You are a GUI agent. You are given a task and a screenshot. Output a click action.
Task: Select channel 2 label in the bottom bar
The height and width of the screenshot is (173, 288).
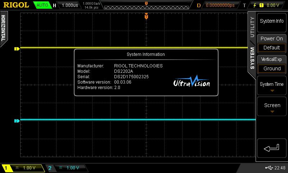(50, 168)
